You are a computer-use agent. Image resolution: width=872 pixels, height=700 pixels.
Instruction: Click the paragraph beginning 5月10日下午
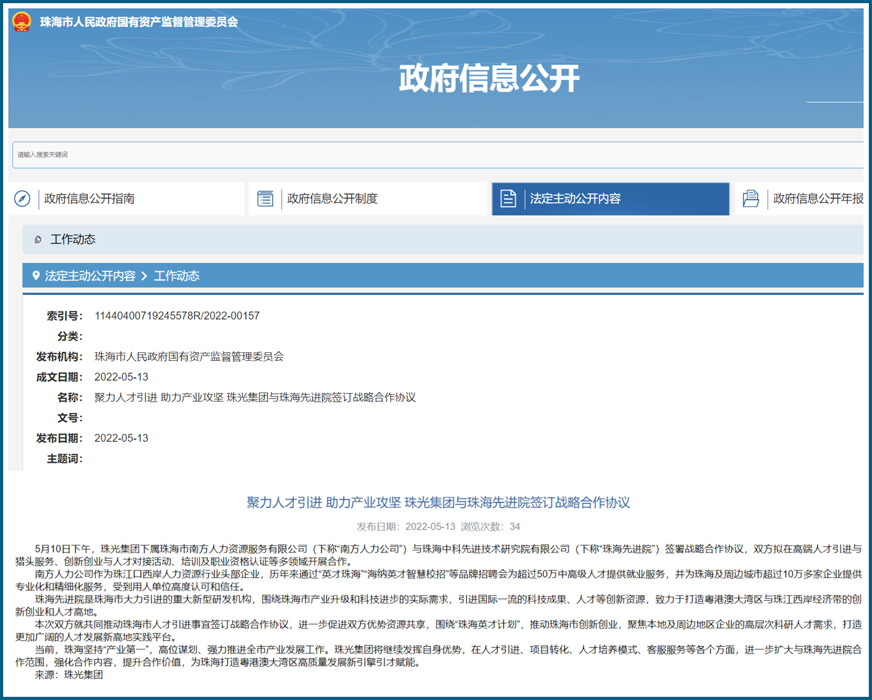[x=438, y=555]
